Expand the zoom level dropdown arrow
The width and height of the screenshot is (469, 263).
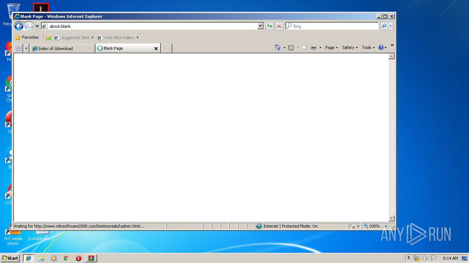click(x=386, y=226)
